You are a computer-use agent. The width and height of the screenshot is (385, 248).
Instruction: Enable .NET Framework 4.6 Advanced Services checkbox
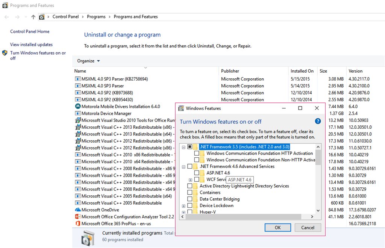point(189,166)
